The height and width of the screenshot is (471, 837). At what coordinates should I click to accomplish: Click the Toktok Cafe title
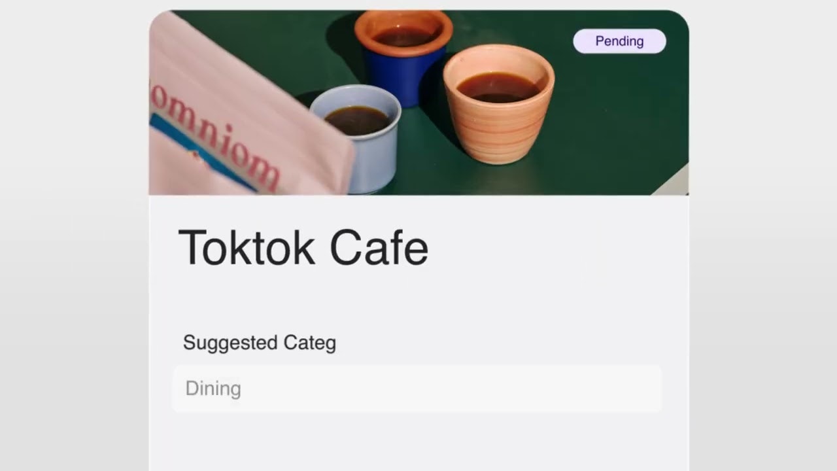coord(303,247)
